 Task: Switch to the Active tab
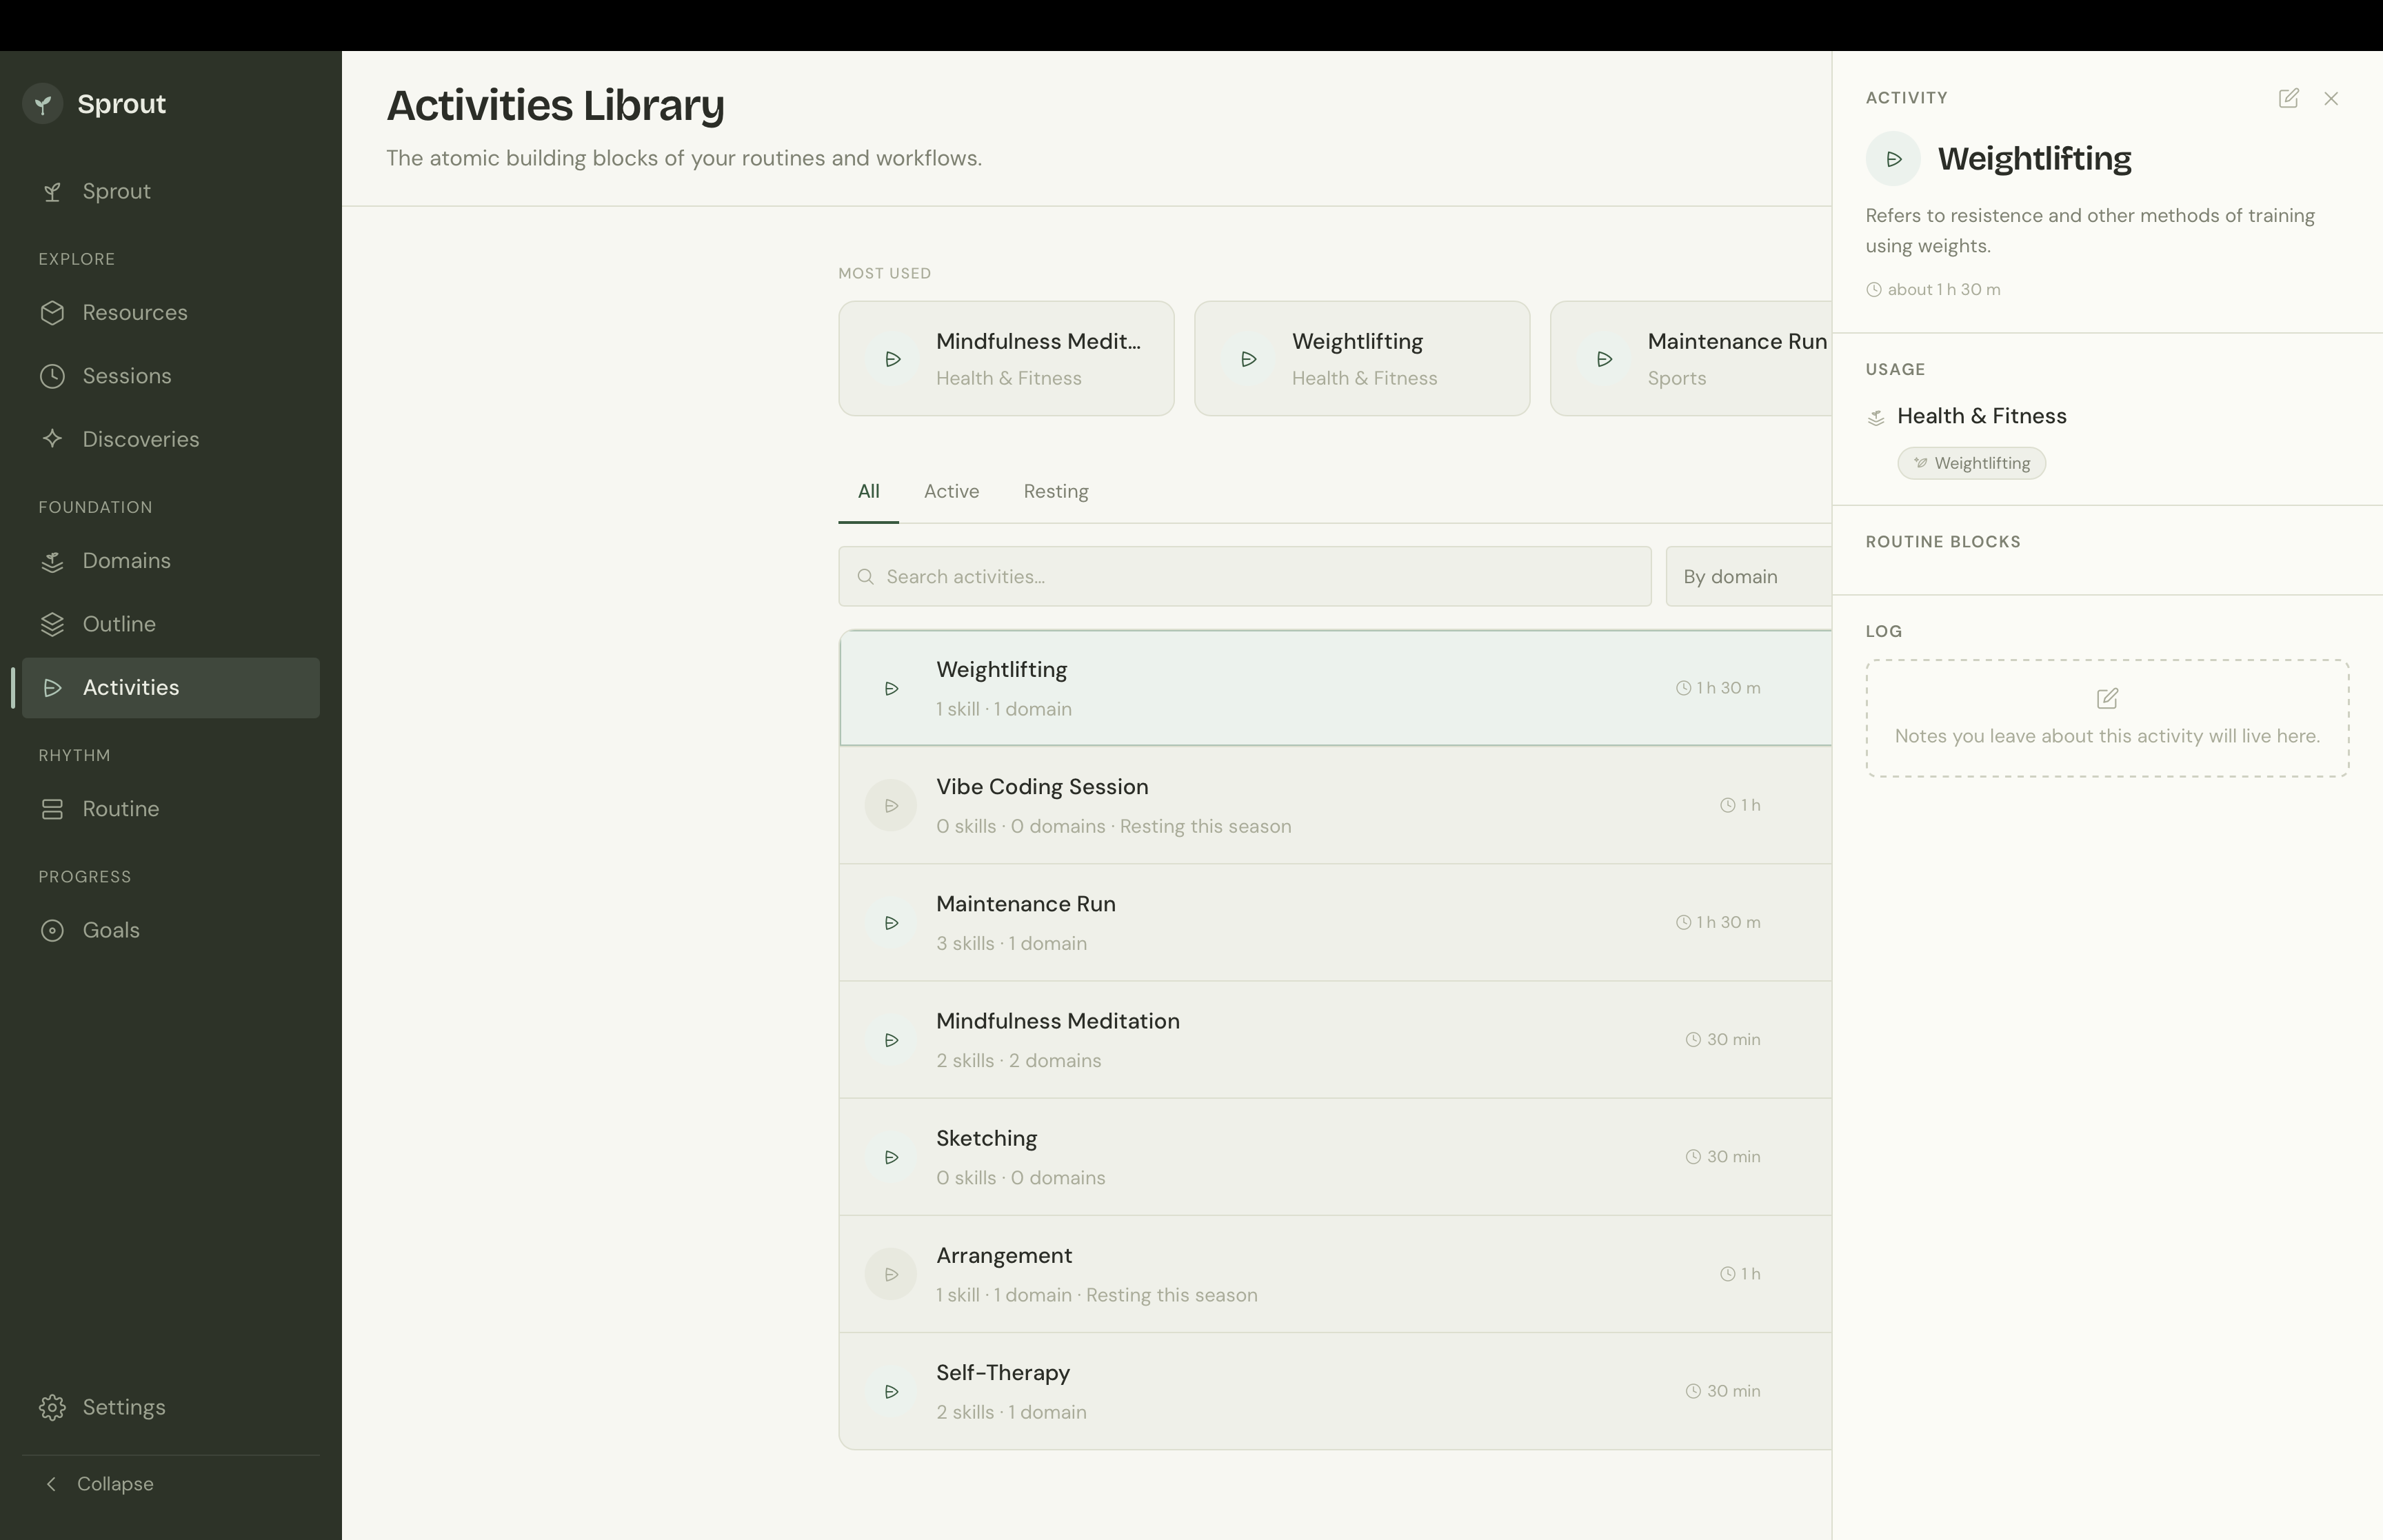[x=951, y=492]
